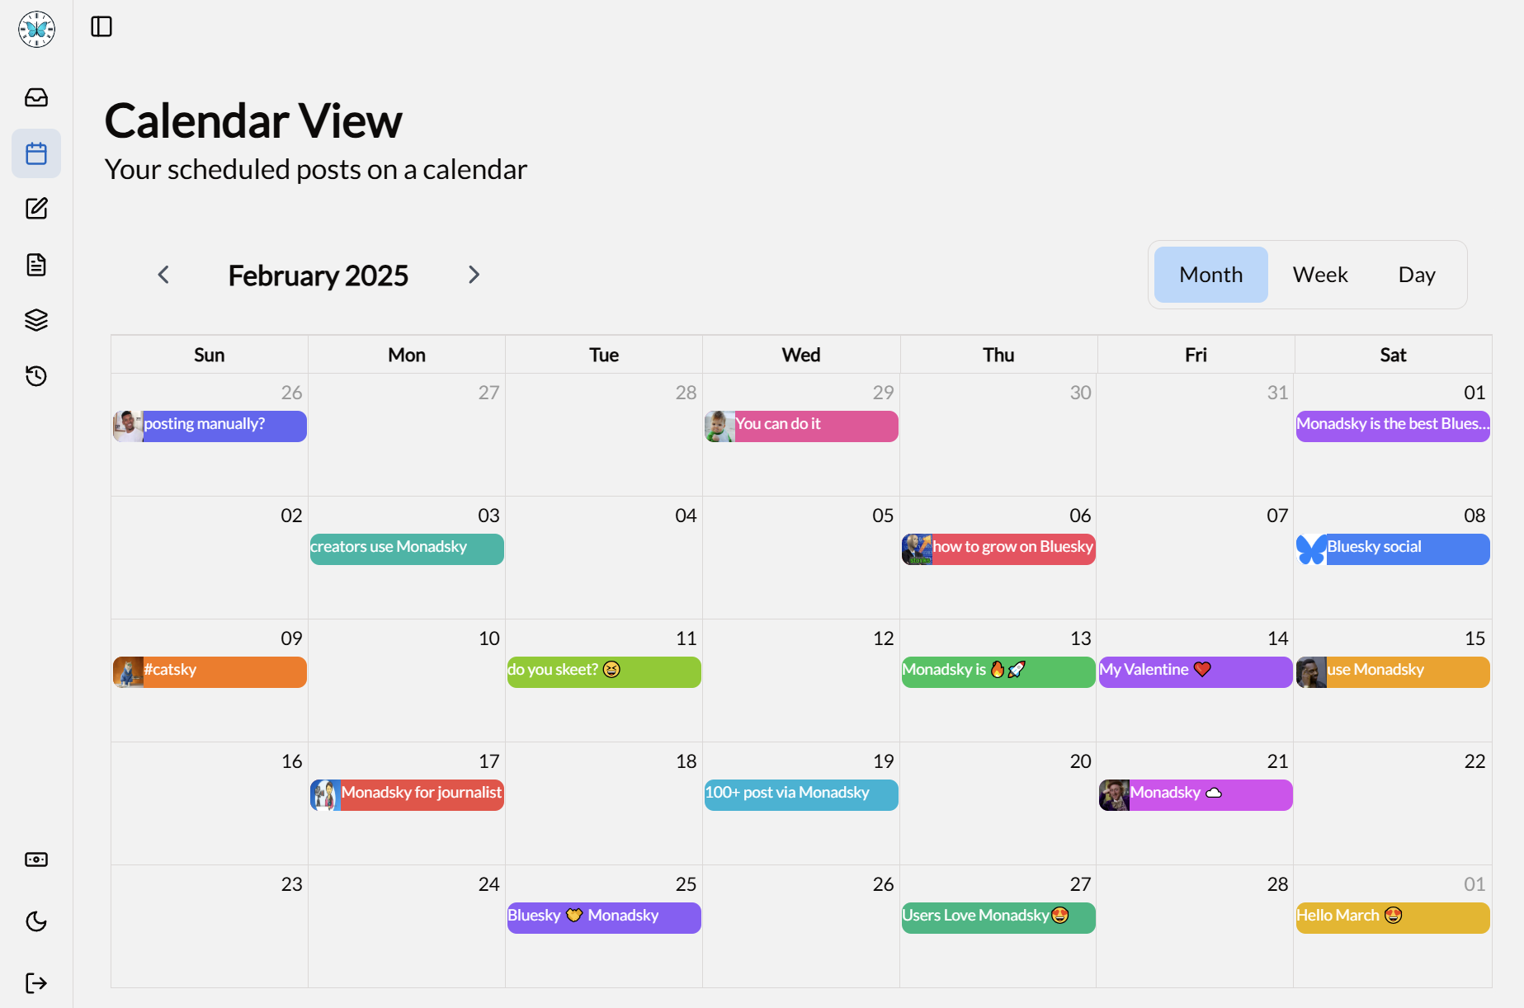Switch to Week view tab
The height and width of the screenshot is (1008, 1524).
click(x=1320, y=275)
